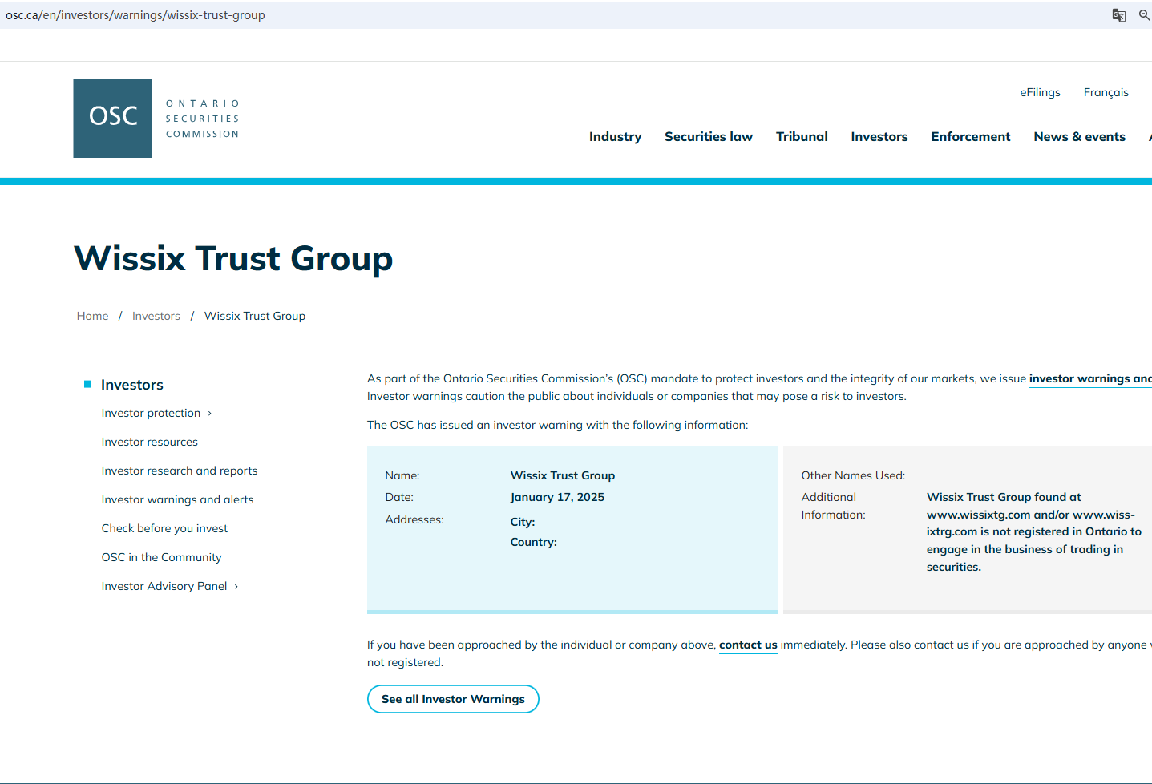Open Investor protection in sidebar
1152x784 pixels.
(151, 413)
